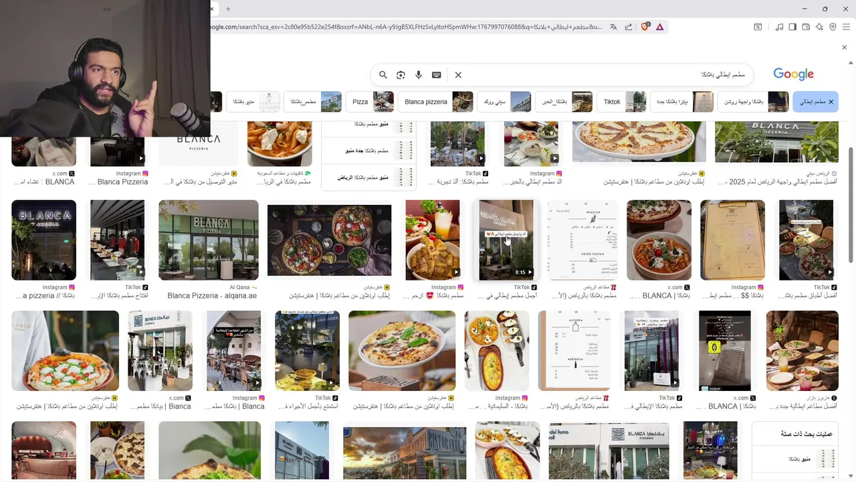The width and height of the screenshot is (856, 482).
Task: Open Brave Rewards triangle icon
Action: click(659, 27)
